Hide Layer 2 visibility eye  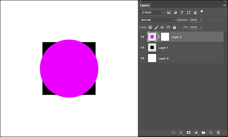142,37
